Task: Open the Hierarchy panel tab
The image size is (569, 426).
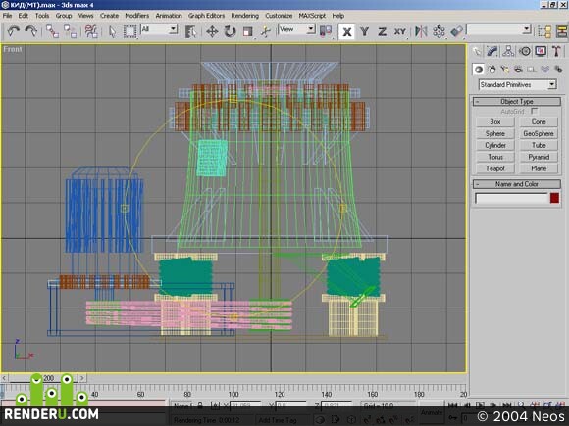Action: tap(508, 51)
